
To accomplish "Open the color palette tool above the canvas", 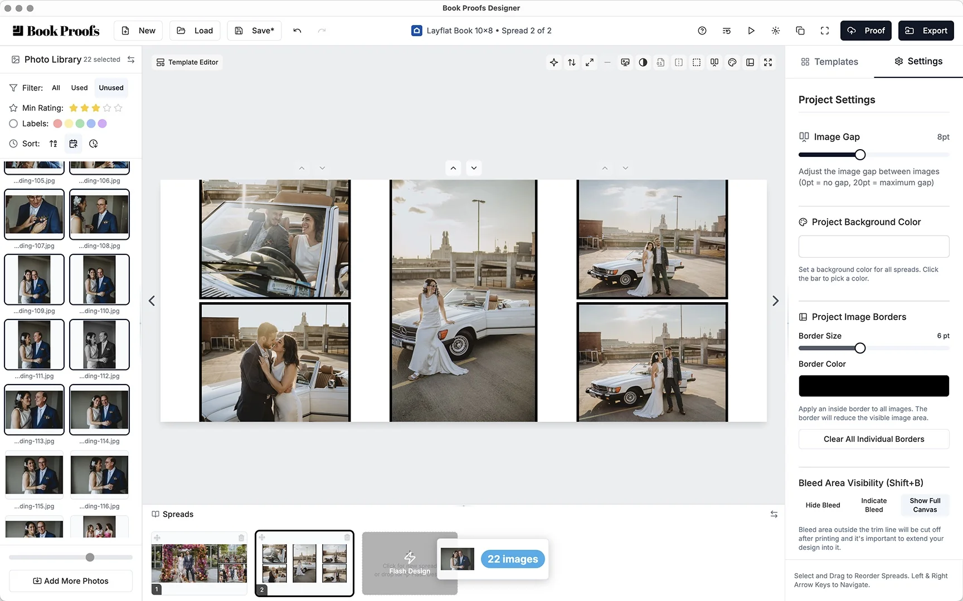I will 732,62.
